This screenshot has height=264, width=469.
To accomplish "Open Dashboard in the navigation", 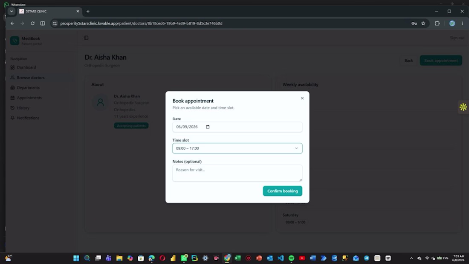I will 26,67.
